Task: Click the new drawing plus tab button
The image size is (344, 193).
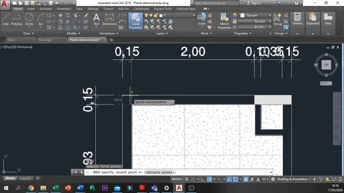Action: 111,40
